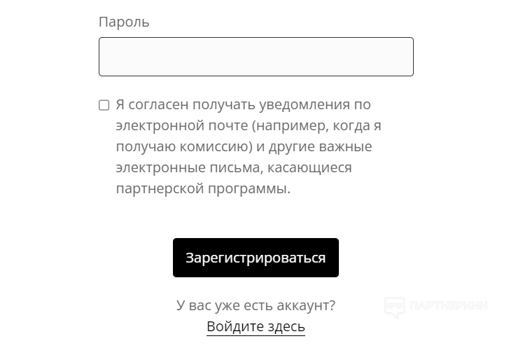Enable consent to receive partner program emails

104,105
